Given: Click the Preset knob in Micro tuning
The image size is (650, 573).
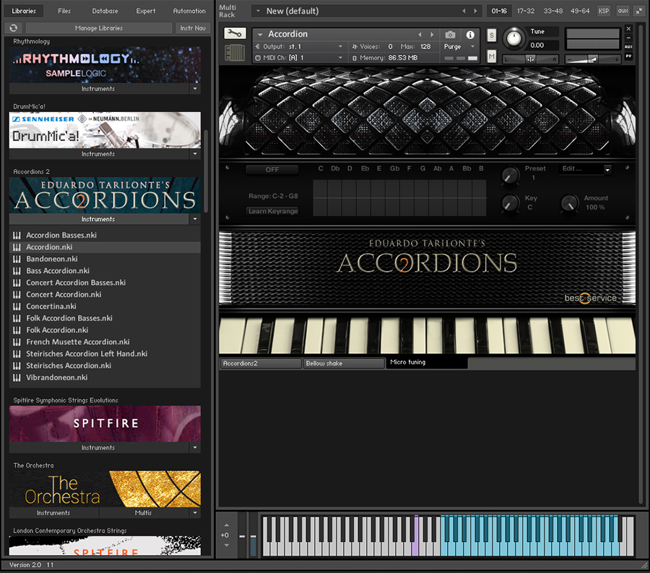Looking at the screenshot, I should (511, 176).
